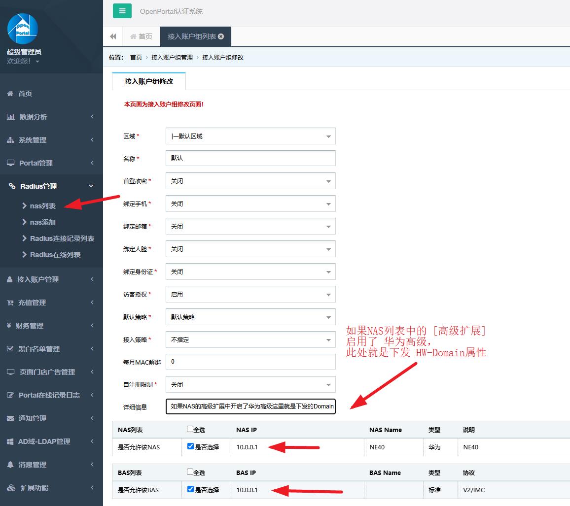The width and height of the screenshot is (570, 506).
Task: Open the 绑定邮箱 dropdown
Action: [250, 226]
